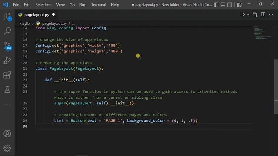The image size is (278, 156).
Task: Open source control changes for the editor
Action: (x=255, y=14)
